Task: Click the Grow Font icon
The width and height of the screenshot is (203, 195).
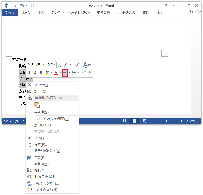Action: tap(60, 65)
